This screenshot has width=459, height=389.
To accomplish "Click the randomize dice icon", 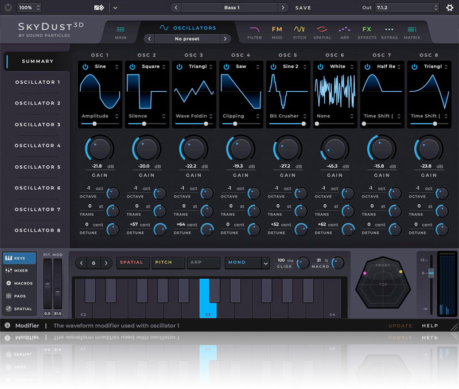I will pos(99,8).
